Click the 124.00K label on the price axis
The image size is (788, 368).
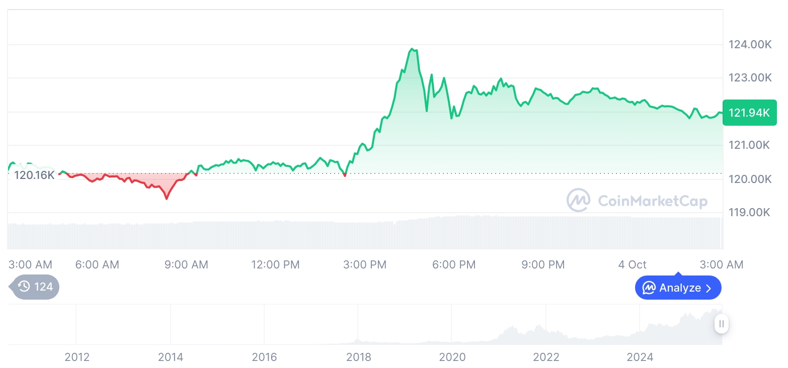coord(750,45)
